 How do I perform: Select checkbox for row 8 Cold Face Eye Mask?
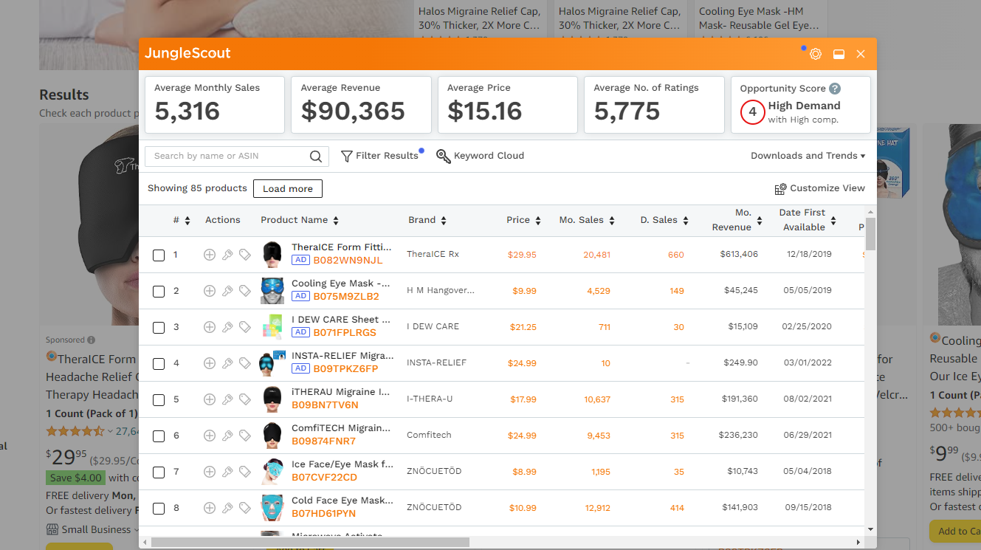pyautogui.click(x=159, y=509)
